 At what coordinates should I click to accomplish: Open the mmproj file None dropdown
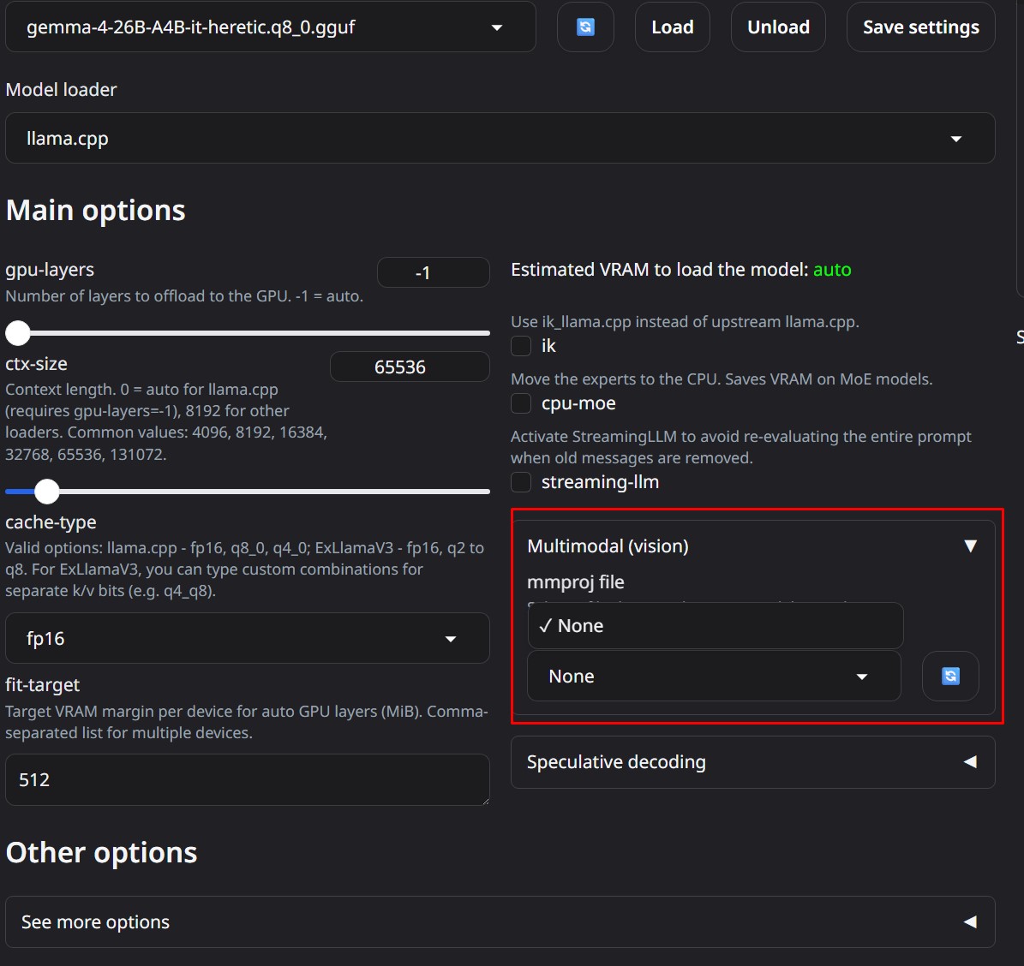pos(714,676)
